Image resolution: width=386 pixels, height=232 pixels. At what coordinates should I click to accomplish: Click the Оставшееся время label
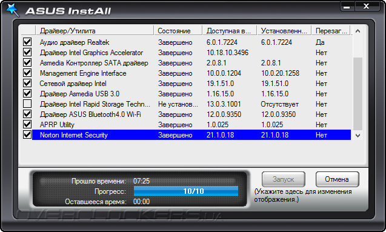tap(96, 202)
